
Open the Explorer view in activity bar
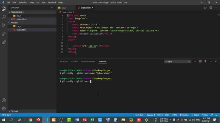click(x=4, y=9)
